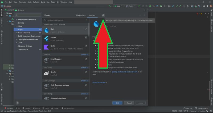Select Advanced Settings in settings tree
This screenshot has height=113, width=213.
coord(25,46)
